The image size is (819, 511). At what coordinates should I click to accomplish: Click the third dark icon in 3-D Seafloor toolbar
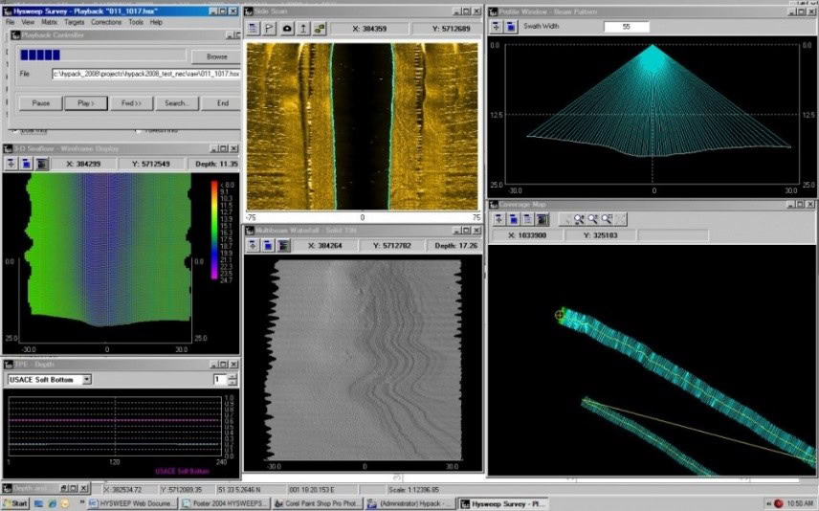tap(42, 164)
